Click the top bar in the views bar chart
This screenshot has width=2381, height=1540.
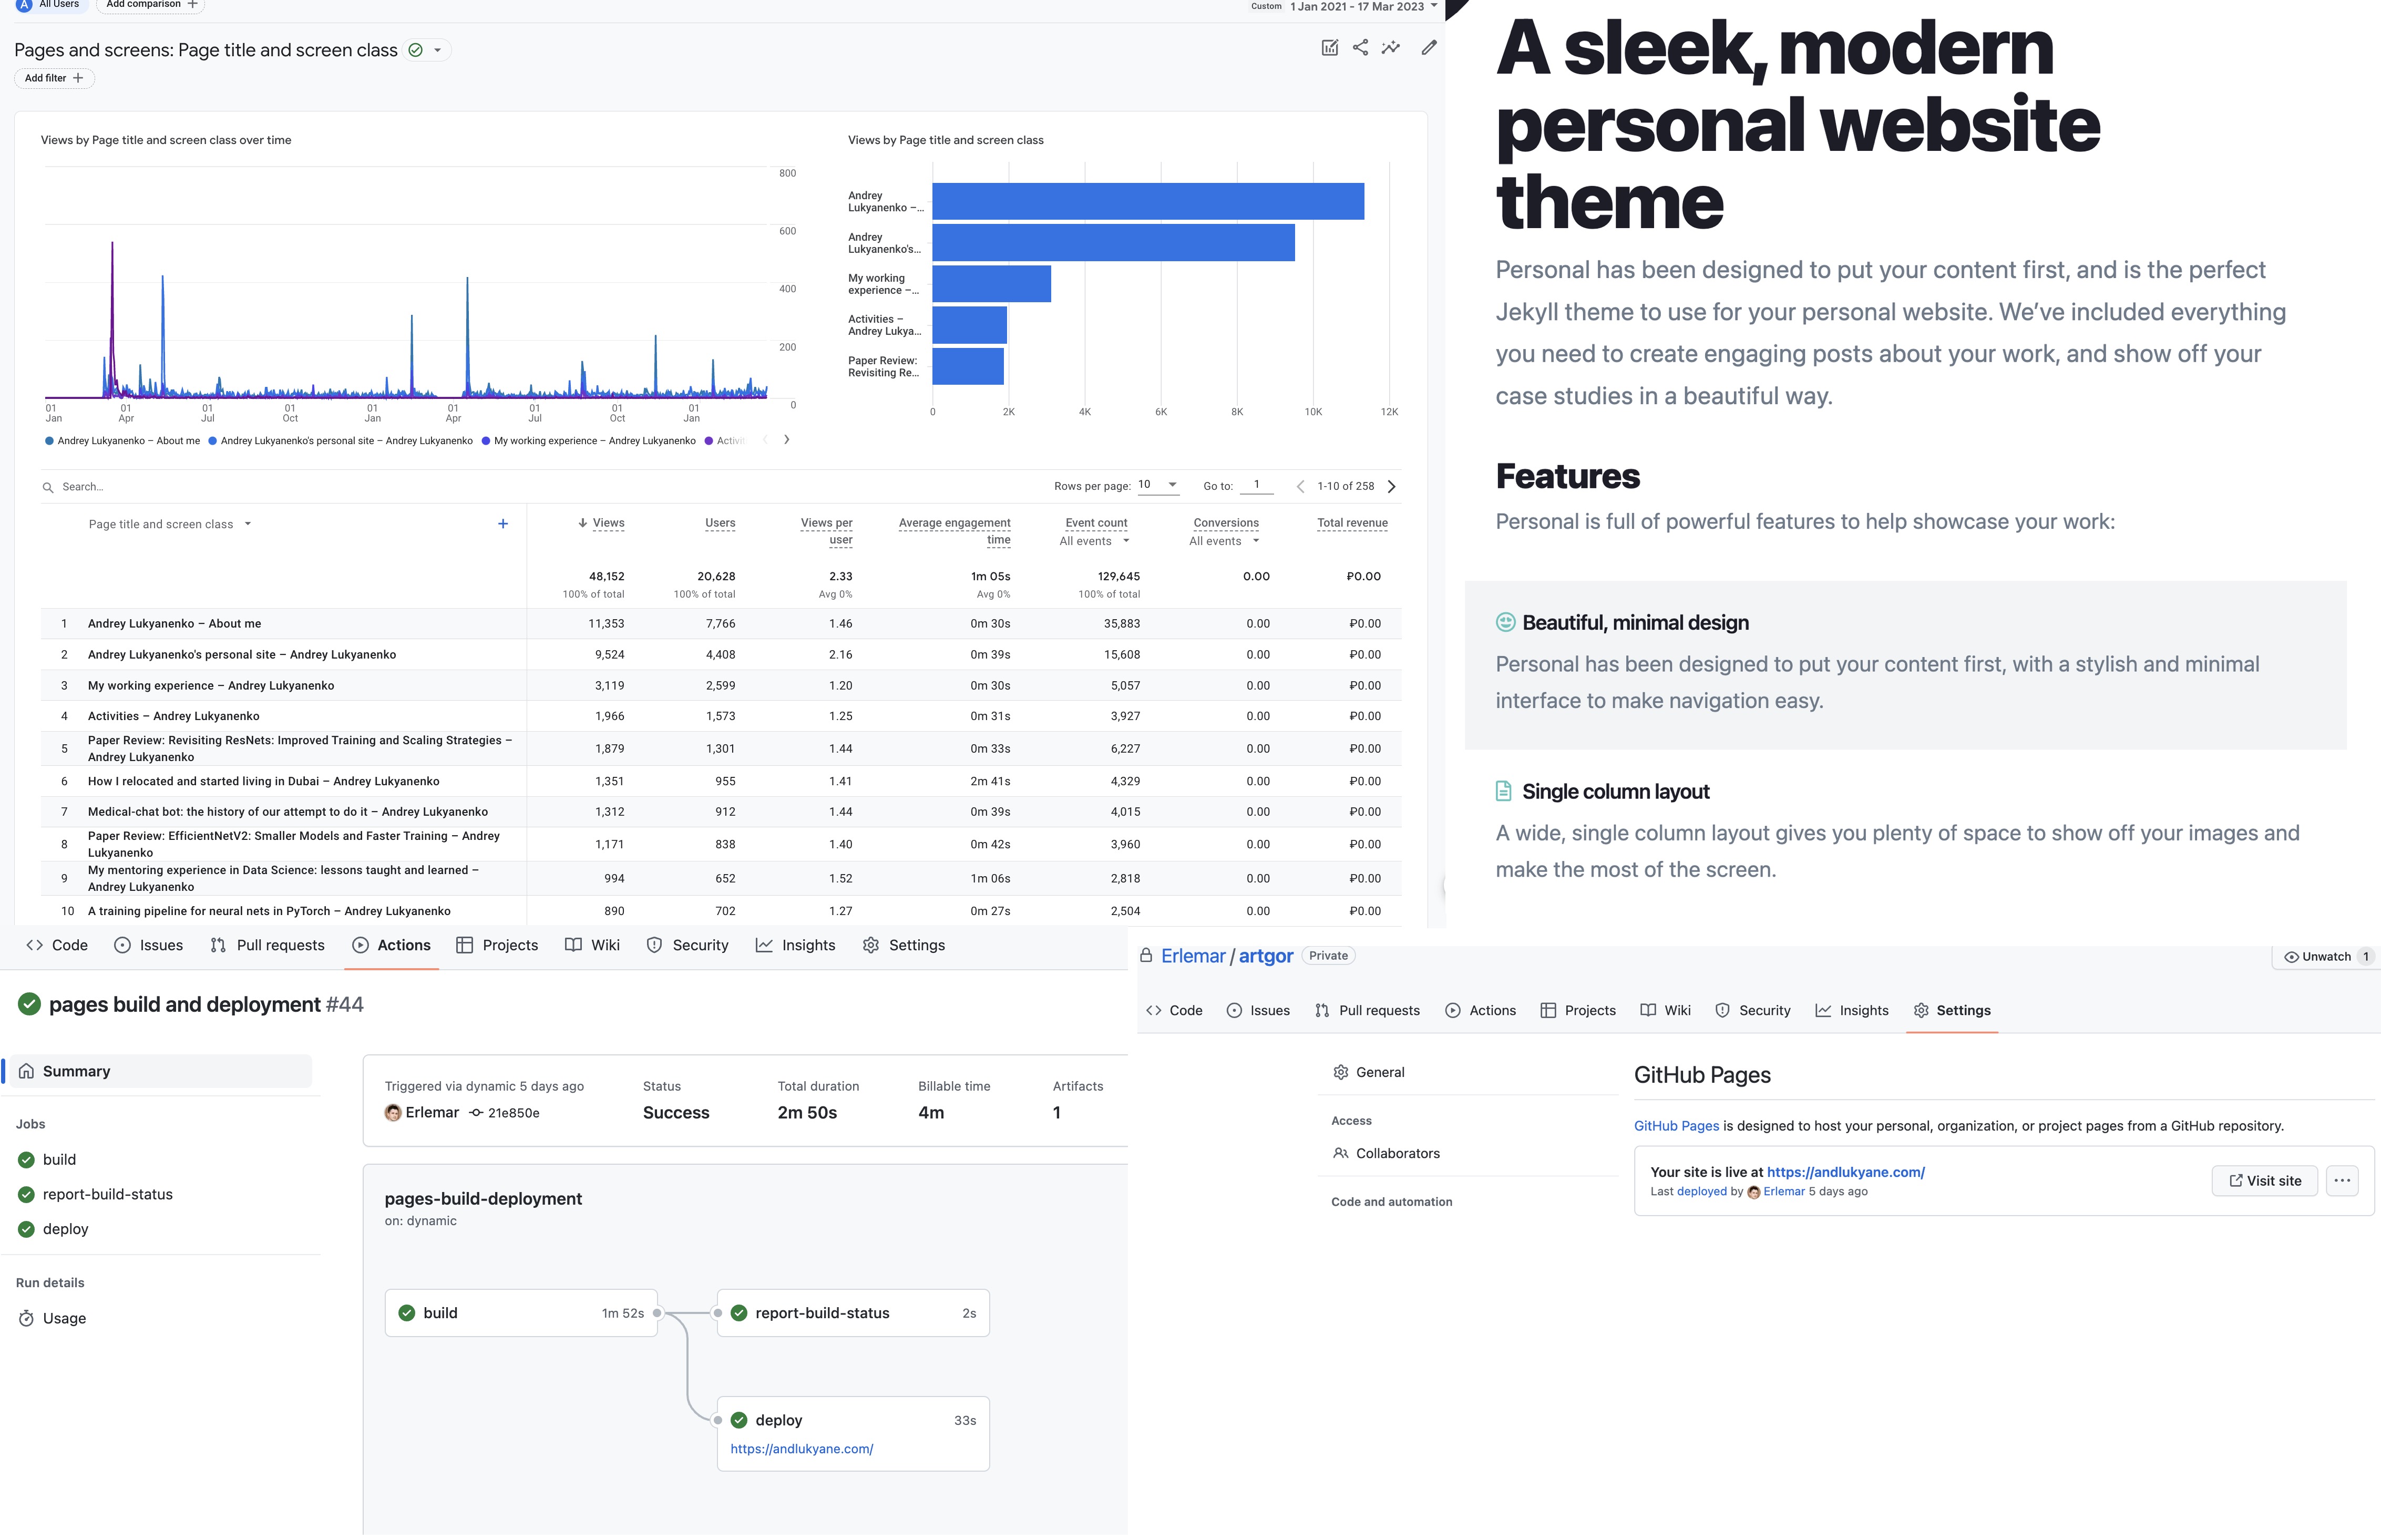click(x=1147, y=201)
